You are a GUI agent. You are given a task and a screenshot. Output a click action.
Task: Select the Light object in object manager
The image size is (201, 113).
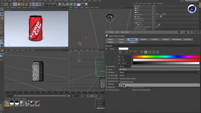pyautogui.click(x=138, y=6)
